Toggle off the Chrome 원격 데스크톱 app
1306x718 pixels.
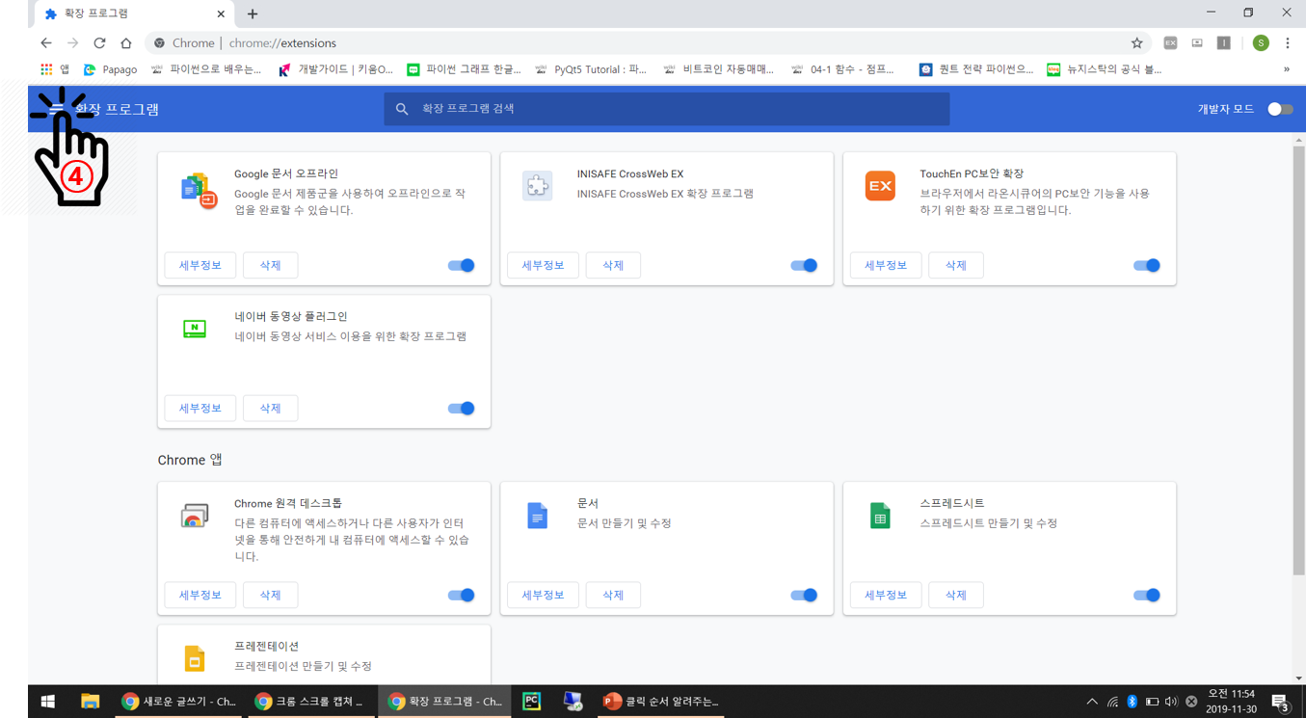coord(462,595)
